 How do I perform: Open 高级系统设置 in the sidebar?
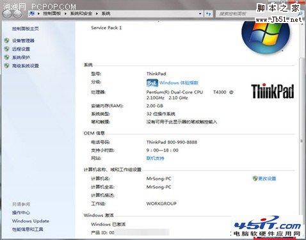25,66
